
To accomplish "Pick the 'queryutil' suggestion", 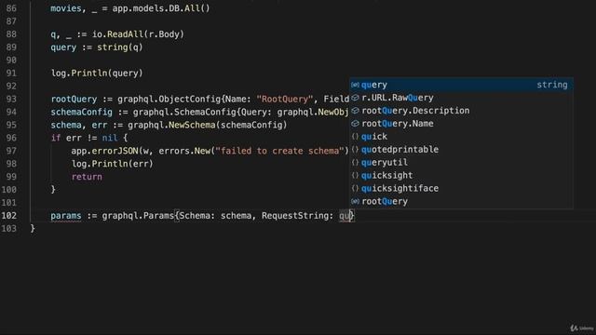I will pos(461,162).
